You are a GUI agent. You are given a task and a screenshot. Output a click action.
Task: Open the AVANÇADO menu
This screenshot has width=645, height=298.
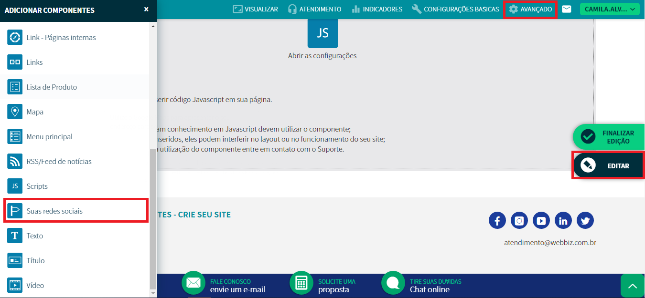[530, 9]
